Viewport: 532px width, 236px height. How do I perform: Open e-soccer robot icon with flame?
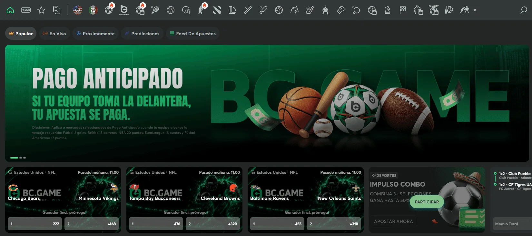[x=140, y=10]
